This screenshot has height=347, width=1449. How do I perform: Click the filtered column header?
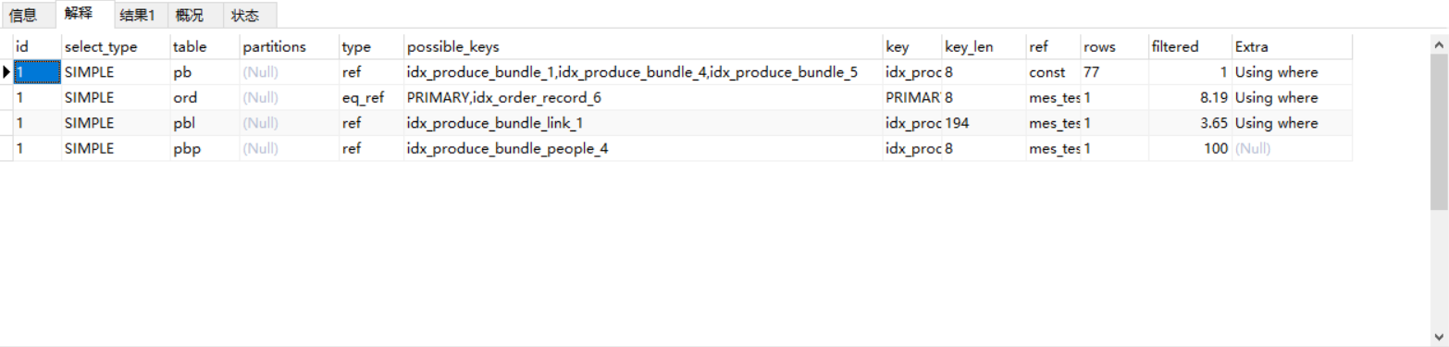pyautogui.click(x=1190, y=46)
